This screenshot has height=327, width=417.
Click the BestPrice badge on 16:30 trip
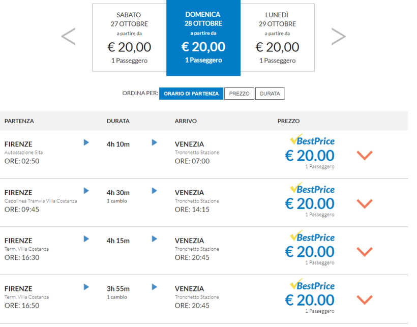tap(312, 236)
